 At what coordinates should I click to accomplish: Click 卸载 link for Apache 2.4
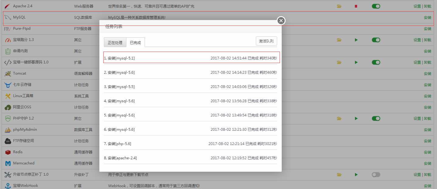point(428,6)
